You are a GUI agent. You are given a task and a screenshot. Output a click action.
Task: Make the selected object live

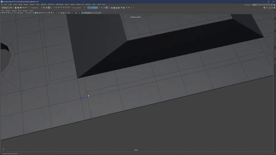(x=69, y=8)
